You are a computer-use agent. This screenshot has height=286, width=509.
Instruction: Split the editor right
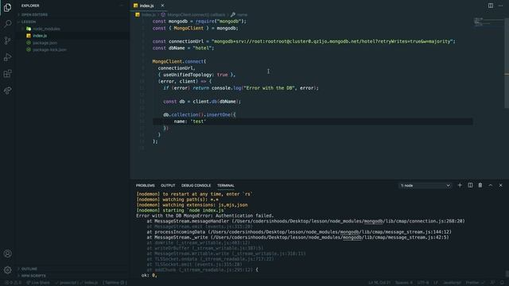click(x=491, y=6)
